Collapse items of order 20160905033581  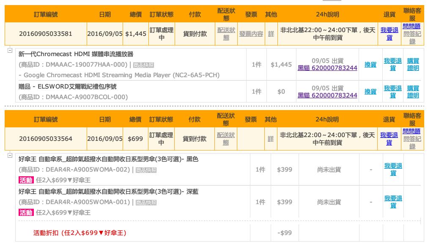click(x=10, y=51)
